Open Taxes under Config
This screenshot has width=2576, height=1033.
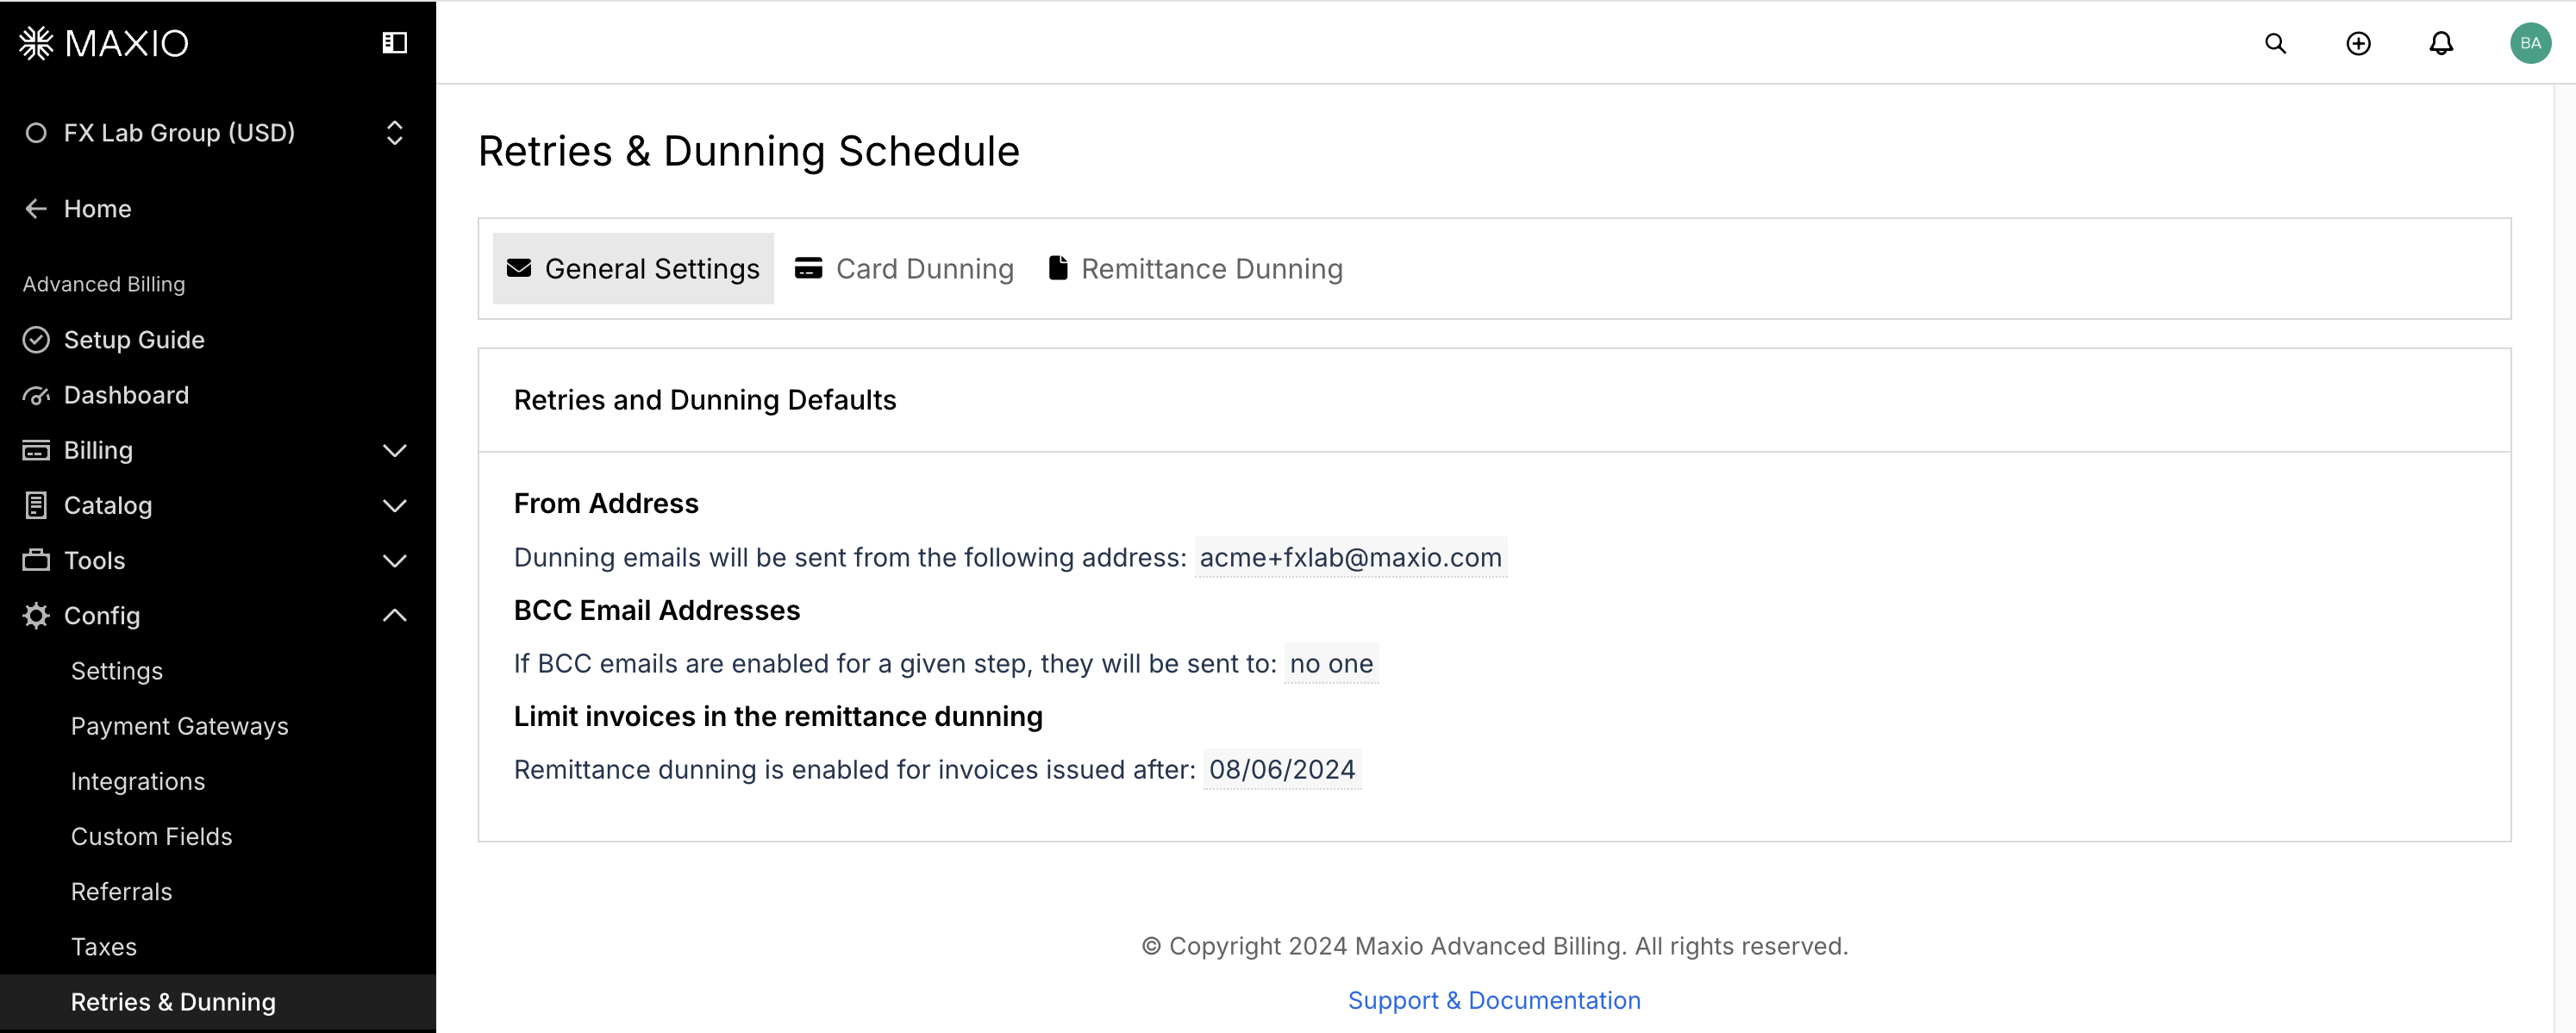pos(103,946)
